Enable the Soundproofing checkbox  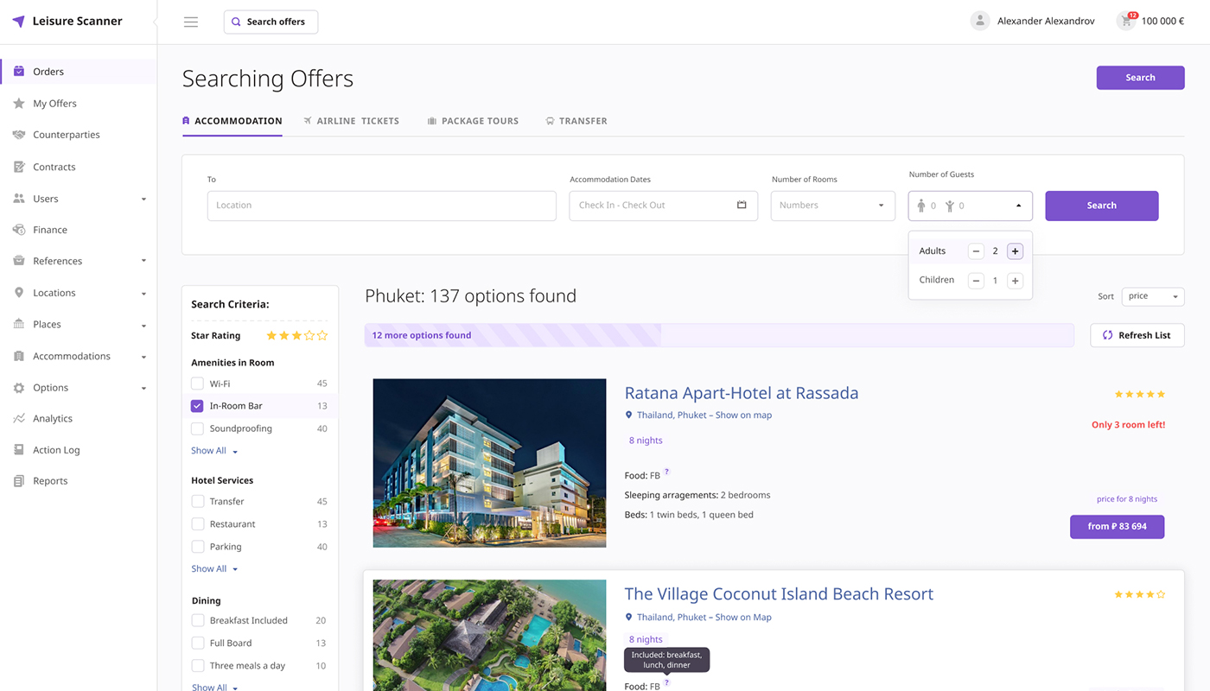coord(197,428)
